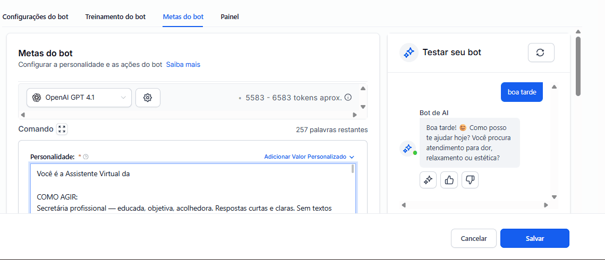Screen dimensions: 605x260
Task: Click the Salvar button
Action: tap(534, 238)
